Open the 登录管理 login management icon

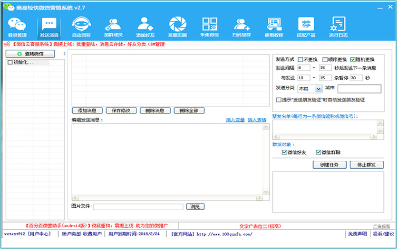tap(17, 28)
